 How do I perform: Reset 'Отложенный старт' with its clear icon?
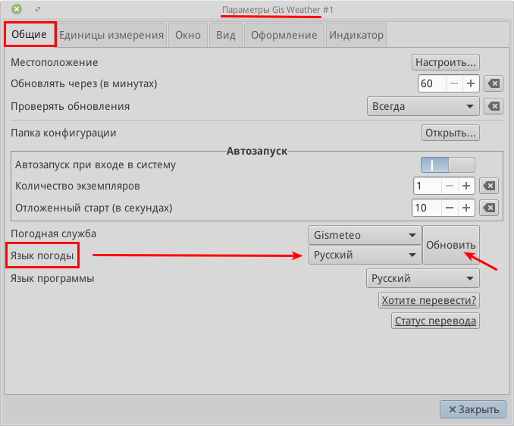(489, 208)
